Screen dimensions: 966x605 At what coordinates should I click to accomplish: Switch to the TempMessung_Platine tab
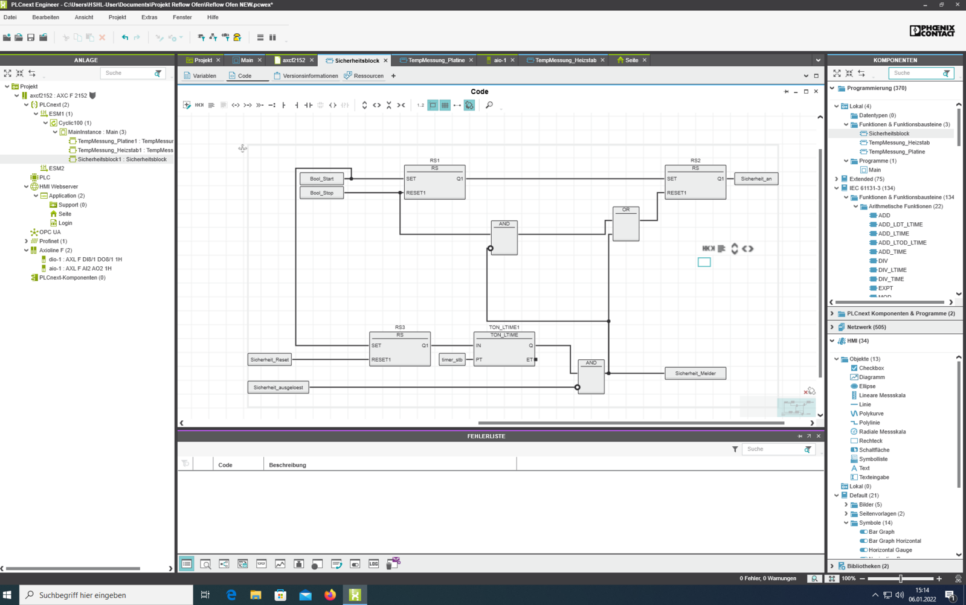pos(436,60)
